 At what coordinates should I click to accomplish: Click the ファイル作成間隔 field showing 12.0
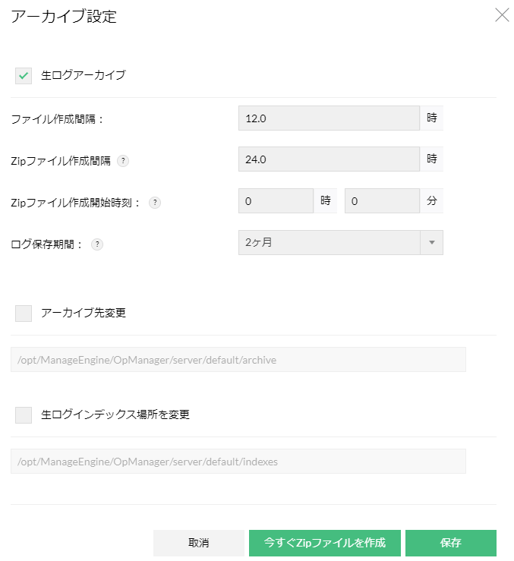[x=329, y=118]
